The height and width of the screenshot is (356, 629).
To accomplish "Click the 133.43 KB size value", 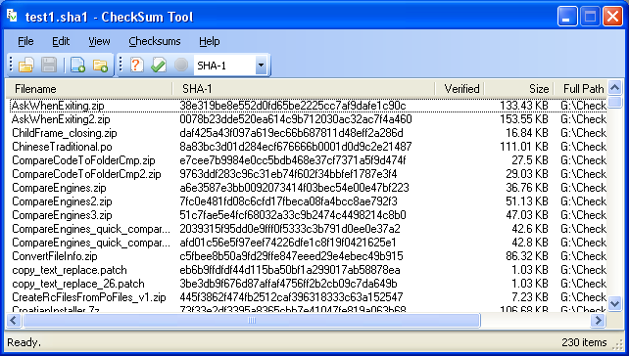I will pos(523,106).
